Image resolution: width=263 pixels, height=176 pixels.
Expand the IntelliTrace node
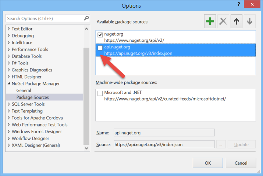(9, 43)
